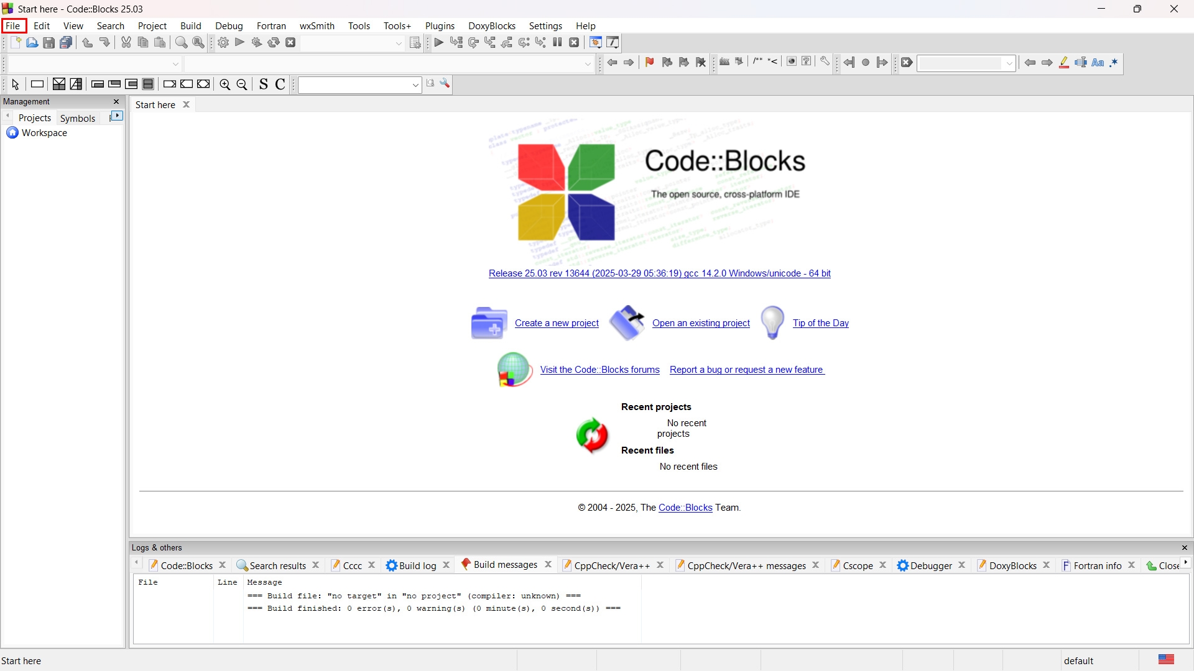Toggle Match case Aa search option
Screen dimensions: 1194x671
pos(1098,63)
